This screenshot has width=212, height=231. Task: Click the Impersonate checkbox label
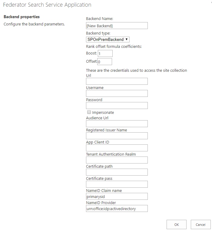click(x=103, y=113)
